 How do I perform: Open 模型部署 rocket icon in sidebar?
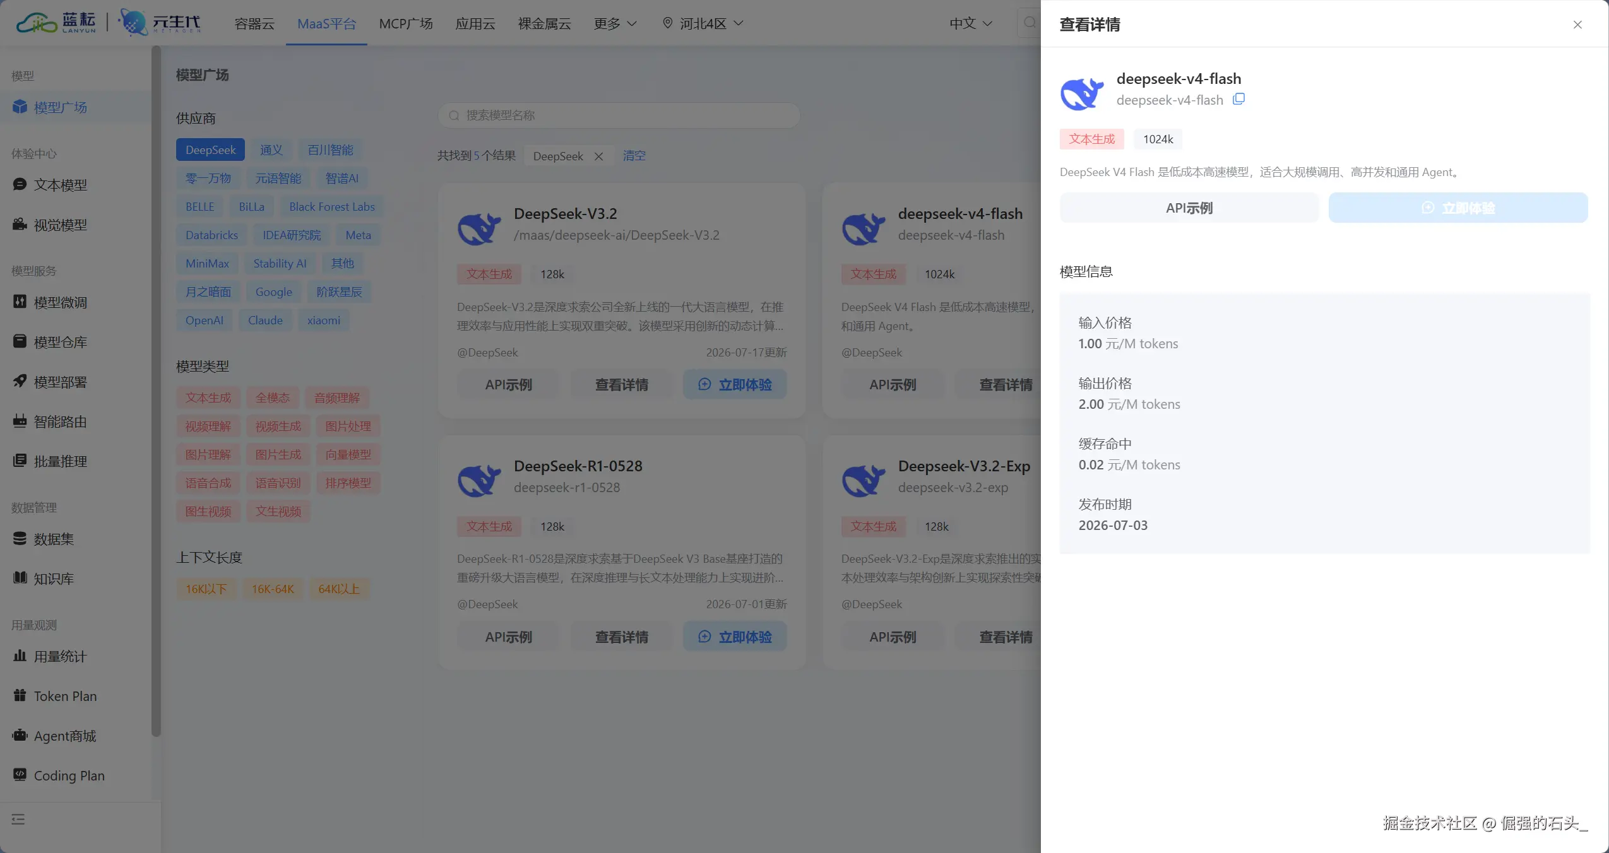point(20,381)
